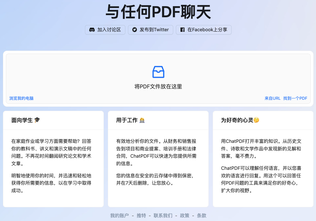Click the 与任何PDF聊天 page heading
Image resolution: width=316 pixels, height=221 pixels.
click(158, 12)
